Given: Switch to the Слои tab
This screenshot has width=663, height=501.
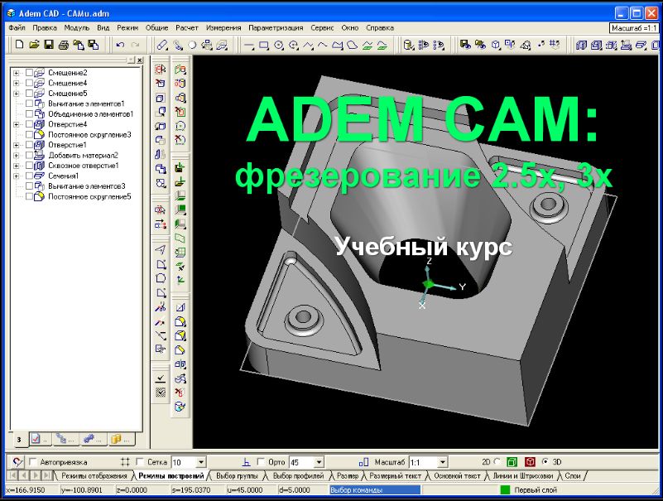Looking at the screenshot, I should (x=573, y=476).
